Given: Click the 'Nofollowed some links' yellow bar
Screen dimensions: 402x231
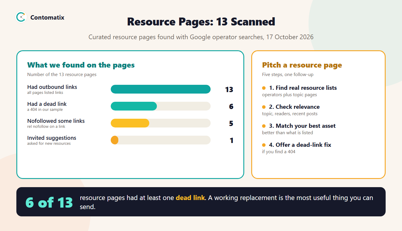Looking at the screenshot, I should click(x=130, y=123).
